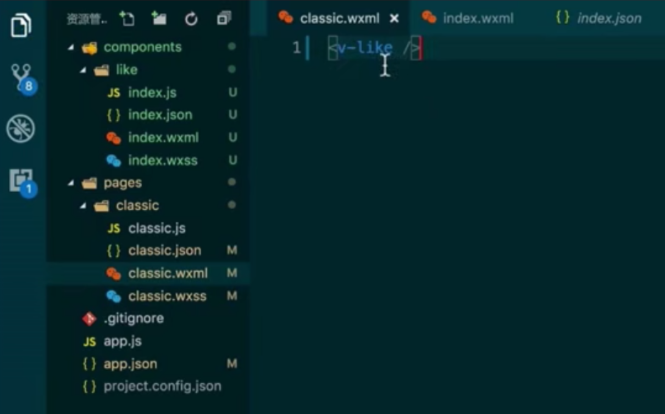Open the Debug view icon
This screenshot has height=414, width=665.
pyautogui.click(x=20, y=129)
